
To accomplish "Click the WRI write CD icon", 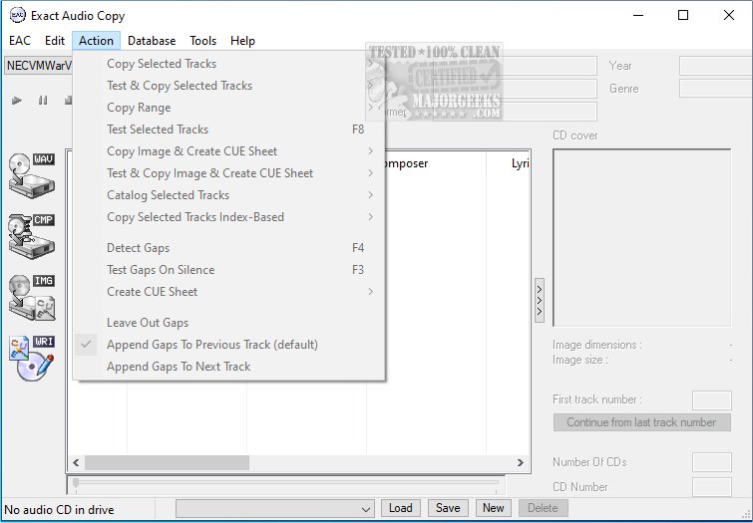I will (32, 359).
